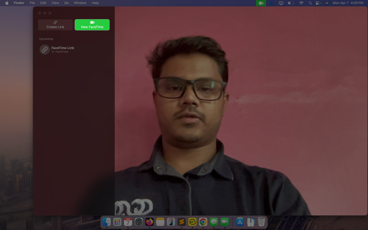
Task: Click the Wi-Fi status icon
Action: pyautogui.click(x=301, y=3)
